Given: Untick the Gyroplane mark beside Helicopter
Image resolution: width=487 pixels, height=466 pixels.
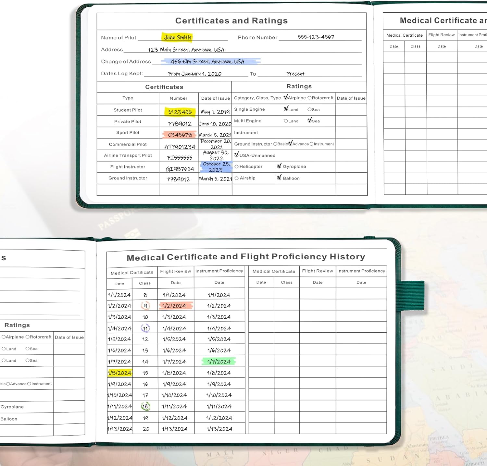Looking at the screenshot, I should coord(279,166).
